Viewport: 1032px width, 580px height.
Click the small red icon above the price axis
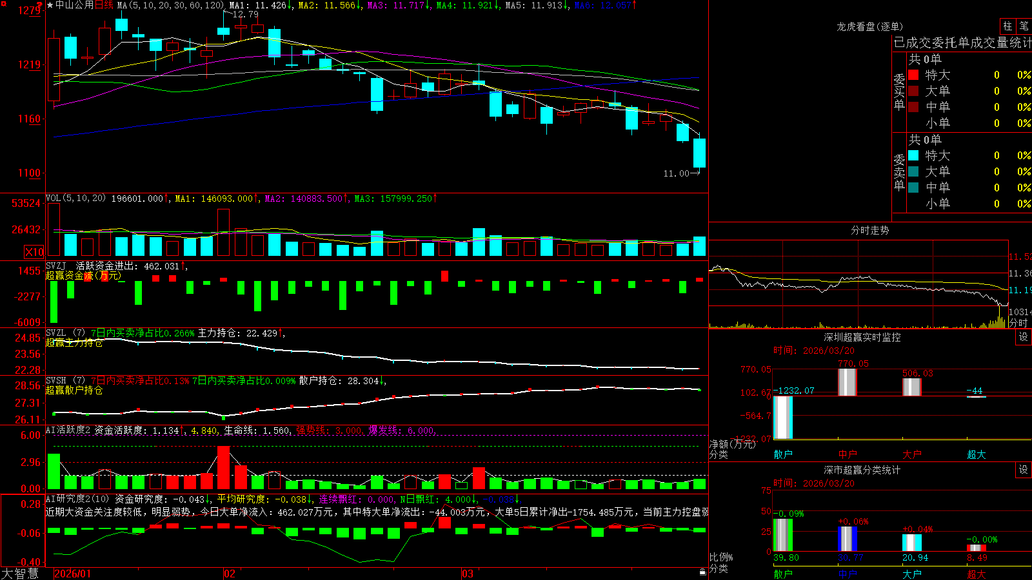pos(40,4)
